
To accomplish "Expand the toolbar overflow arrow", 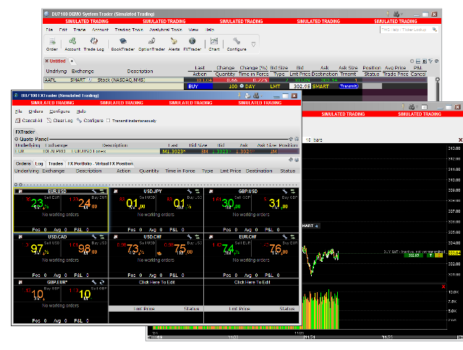I will [x=253, y=45].
